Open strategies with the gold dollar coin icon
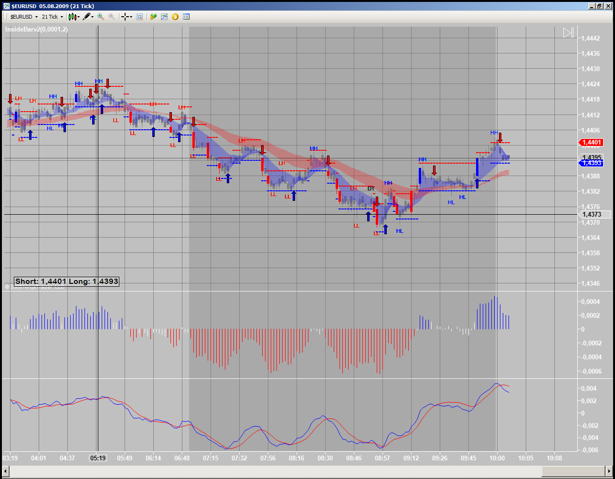 [175, 17]
